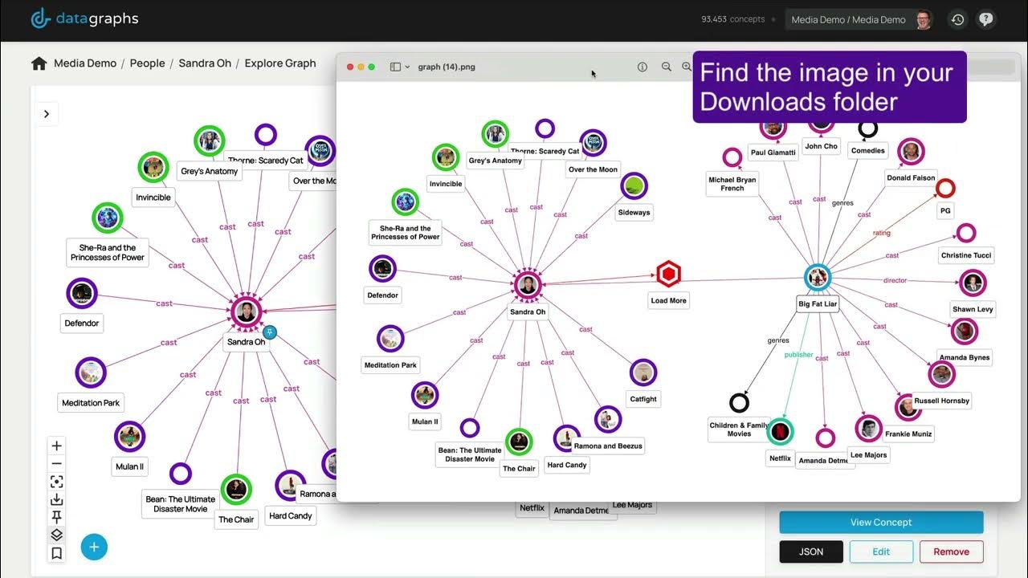The height and width of the screenshot is (578, 1028).
Task: Click the user avatar in header
Action: point(924,20)
